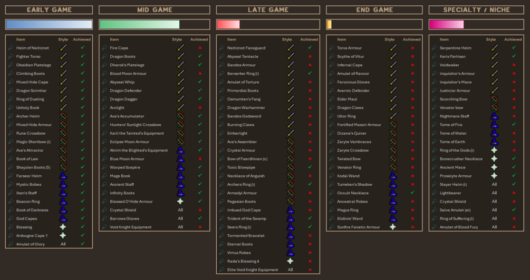Select the Mid Game header
This screenshot has height=280, width=530.
pos(155,10)
